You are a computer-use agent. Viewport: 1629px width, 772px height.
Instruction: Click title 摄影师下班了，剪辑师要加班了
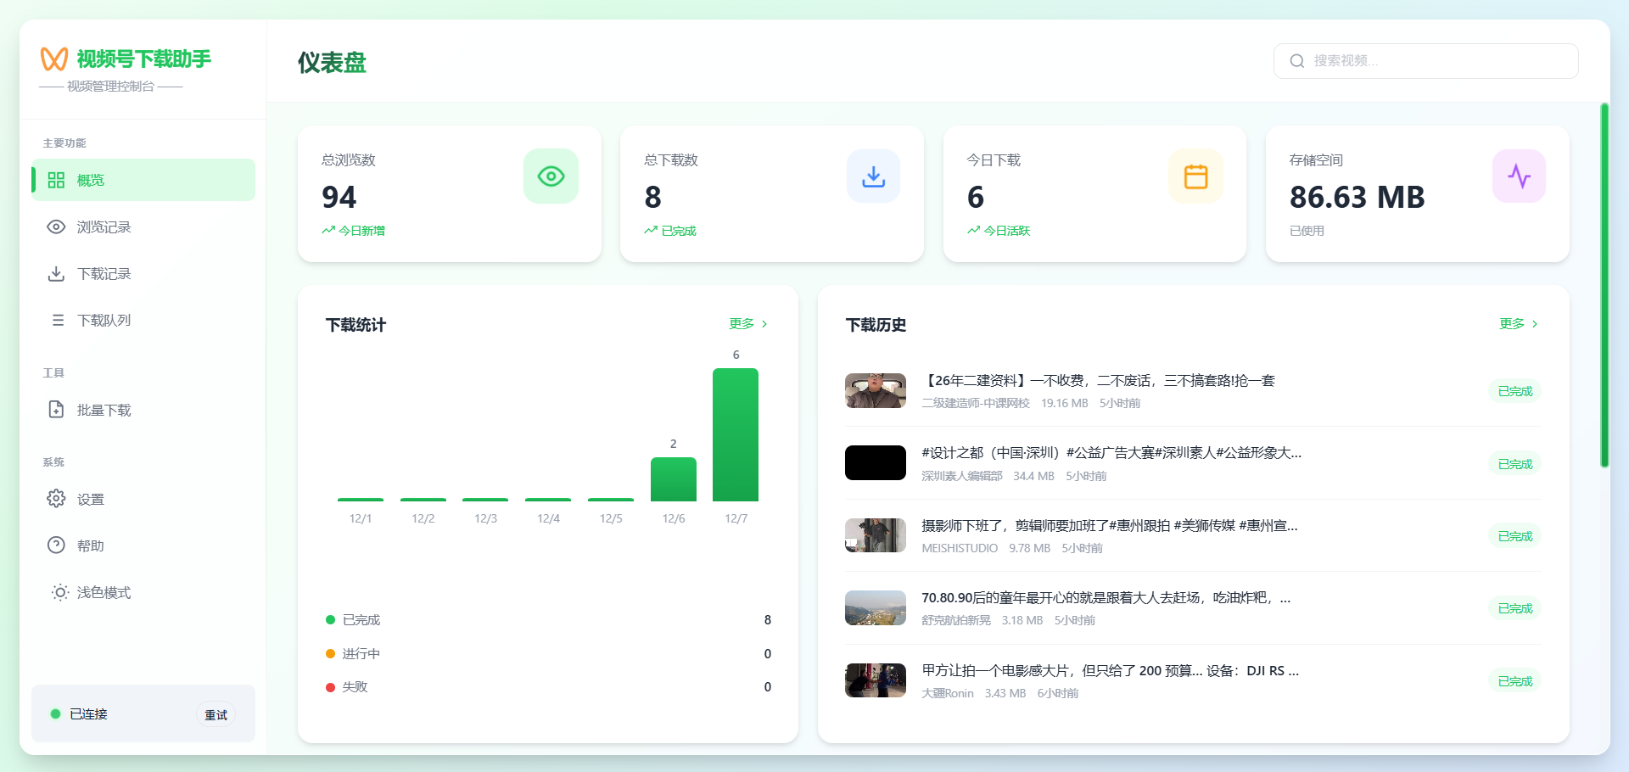(x=1110, y=525)
